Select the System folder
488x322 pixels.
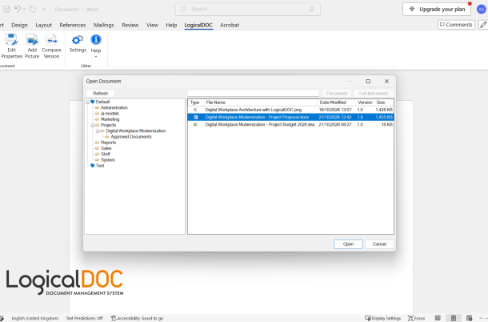(108, 160)
